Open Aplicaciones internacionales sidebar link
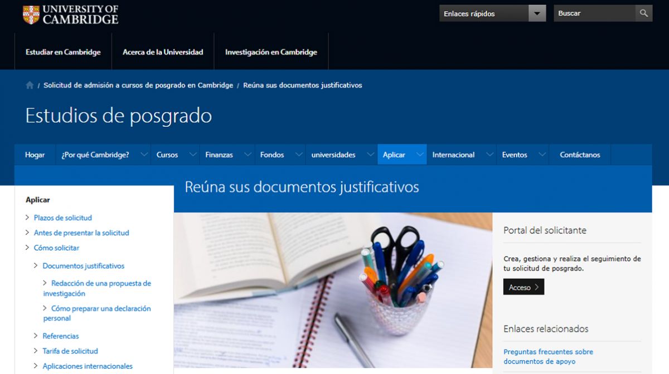669x374 pixels. point(88,366)
